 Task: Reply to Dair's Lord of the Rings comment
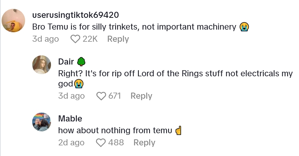[x=141, y=96]
